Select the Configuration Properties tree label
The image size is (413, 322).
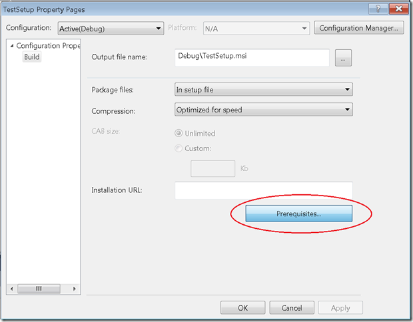click(48, 46)
